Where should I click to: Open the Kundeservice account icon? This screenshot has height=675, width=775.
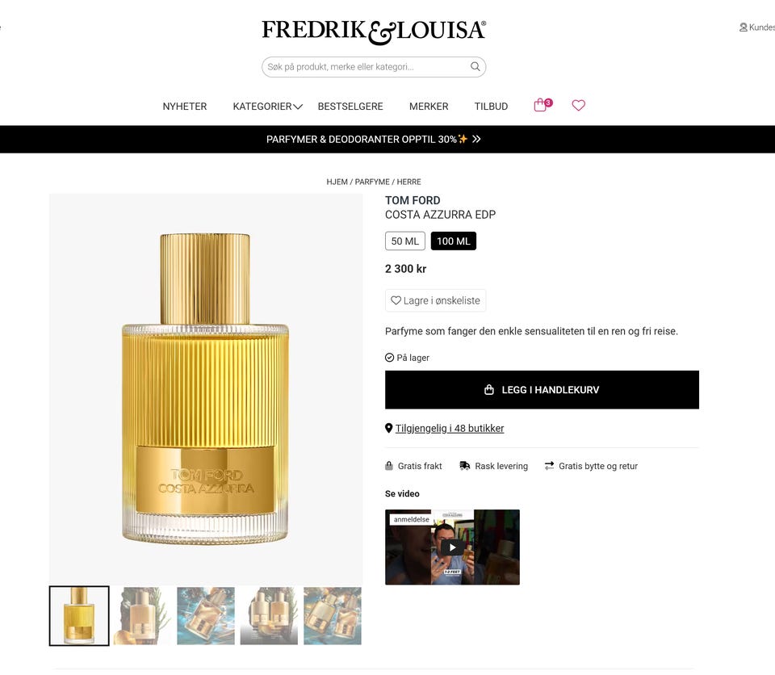(x=743, y=27)
